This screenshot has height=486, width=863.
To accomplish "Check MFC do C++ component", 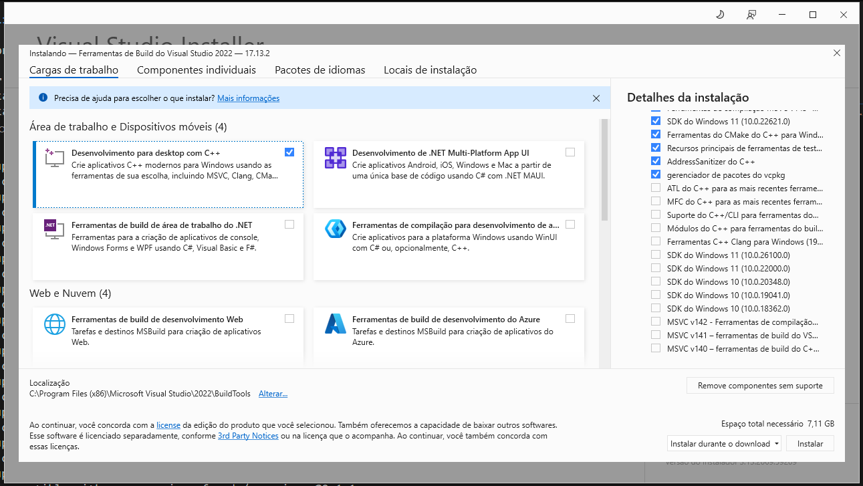I will click(x=655, y=201).
